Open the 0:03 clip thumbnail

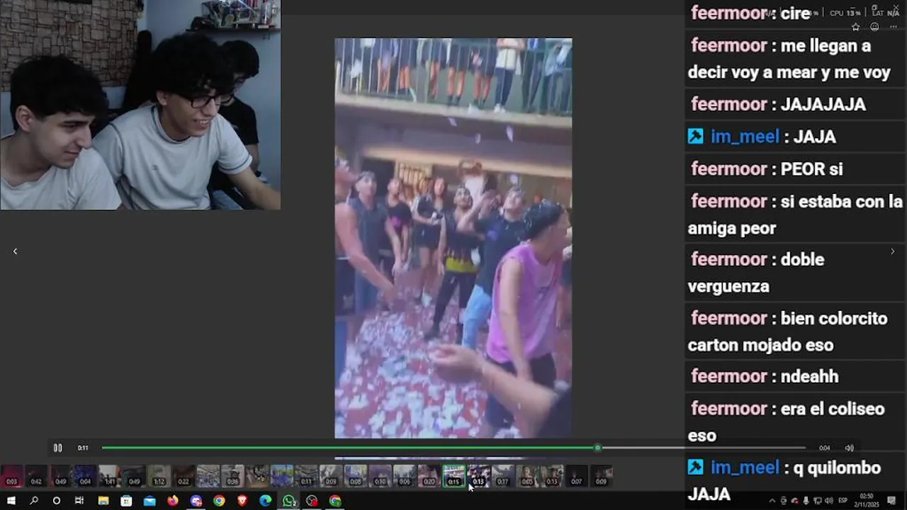coord(11,476)
